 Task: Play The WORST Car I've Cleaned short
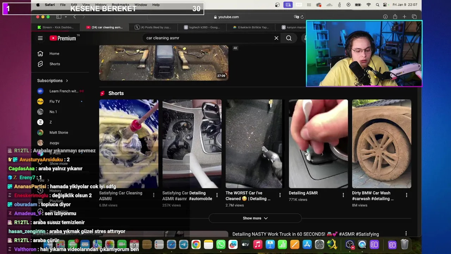click(254, 144)
